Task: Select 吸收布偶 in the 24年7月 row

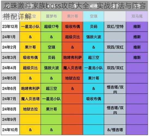Action: tap(94, 99)
